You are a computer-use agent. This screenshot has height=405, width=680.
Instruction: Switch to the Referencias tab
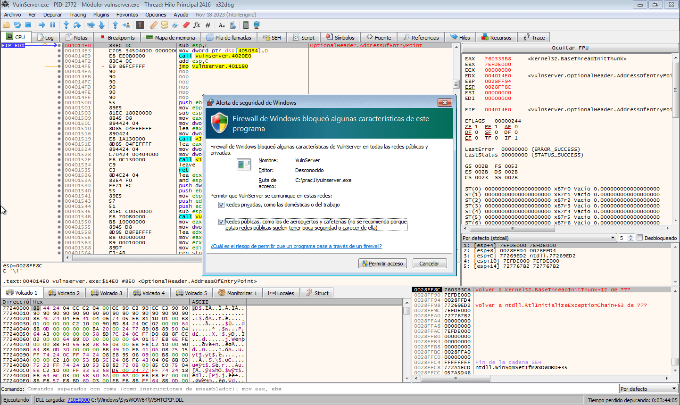click(421, 38)
